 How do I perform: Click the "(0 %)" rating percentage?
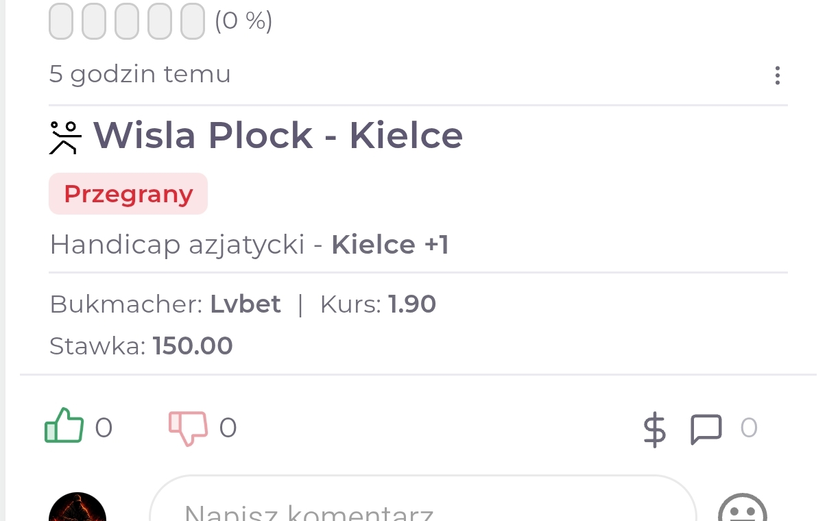click(x=243, y=21)
